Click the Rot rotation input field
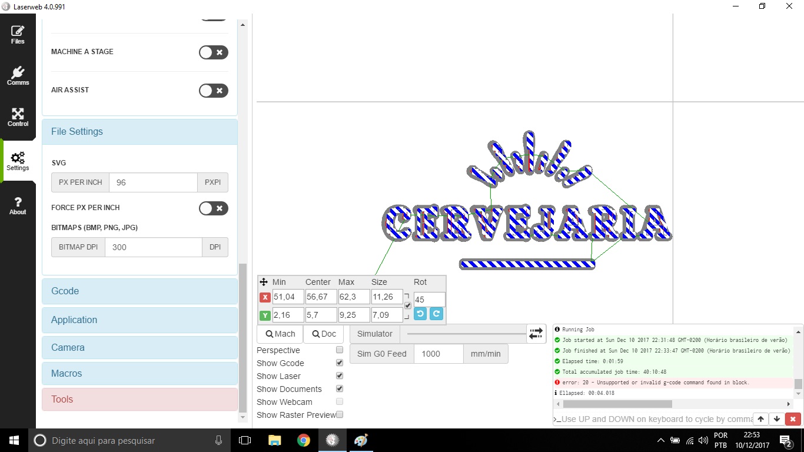804x452 pixels. (429, 300)
